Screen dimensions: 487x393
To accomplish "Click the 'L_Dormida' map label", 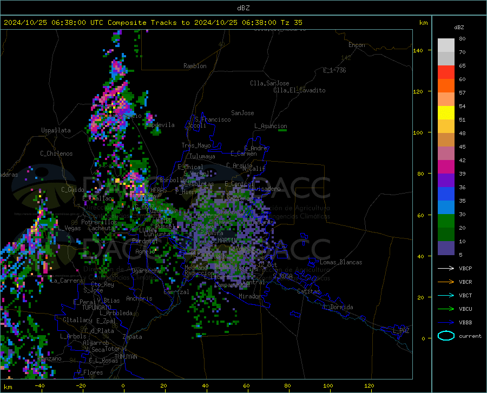I will 338,307.
